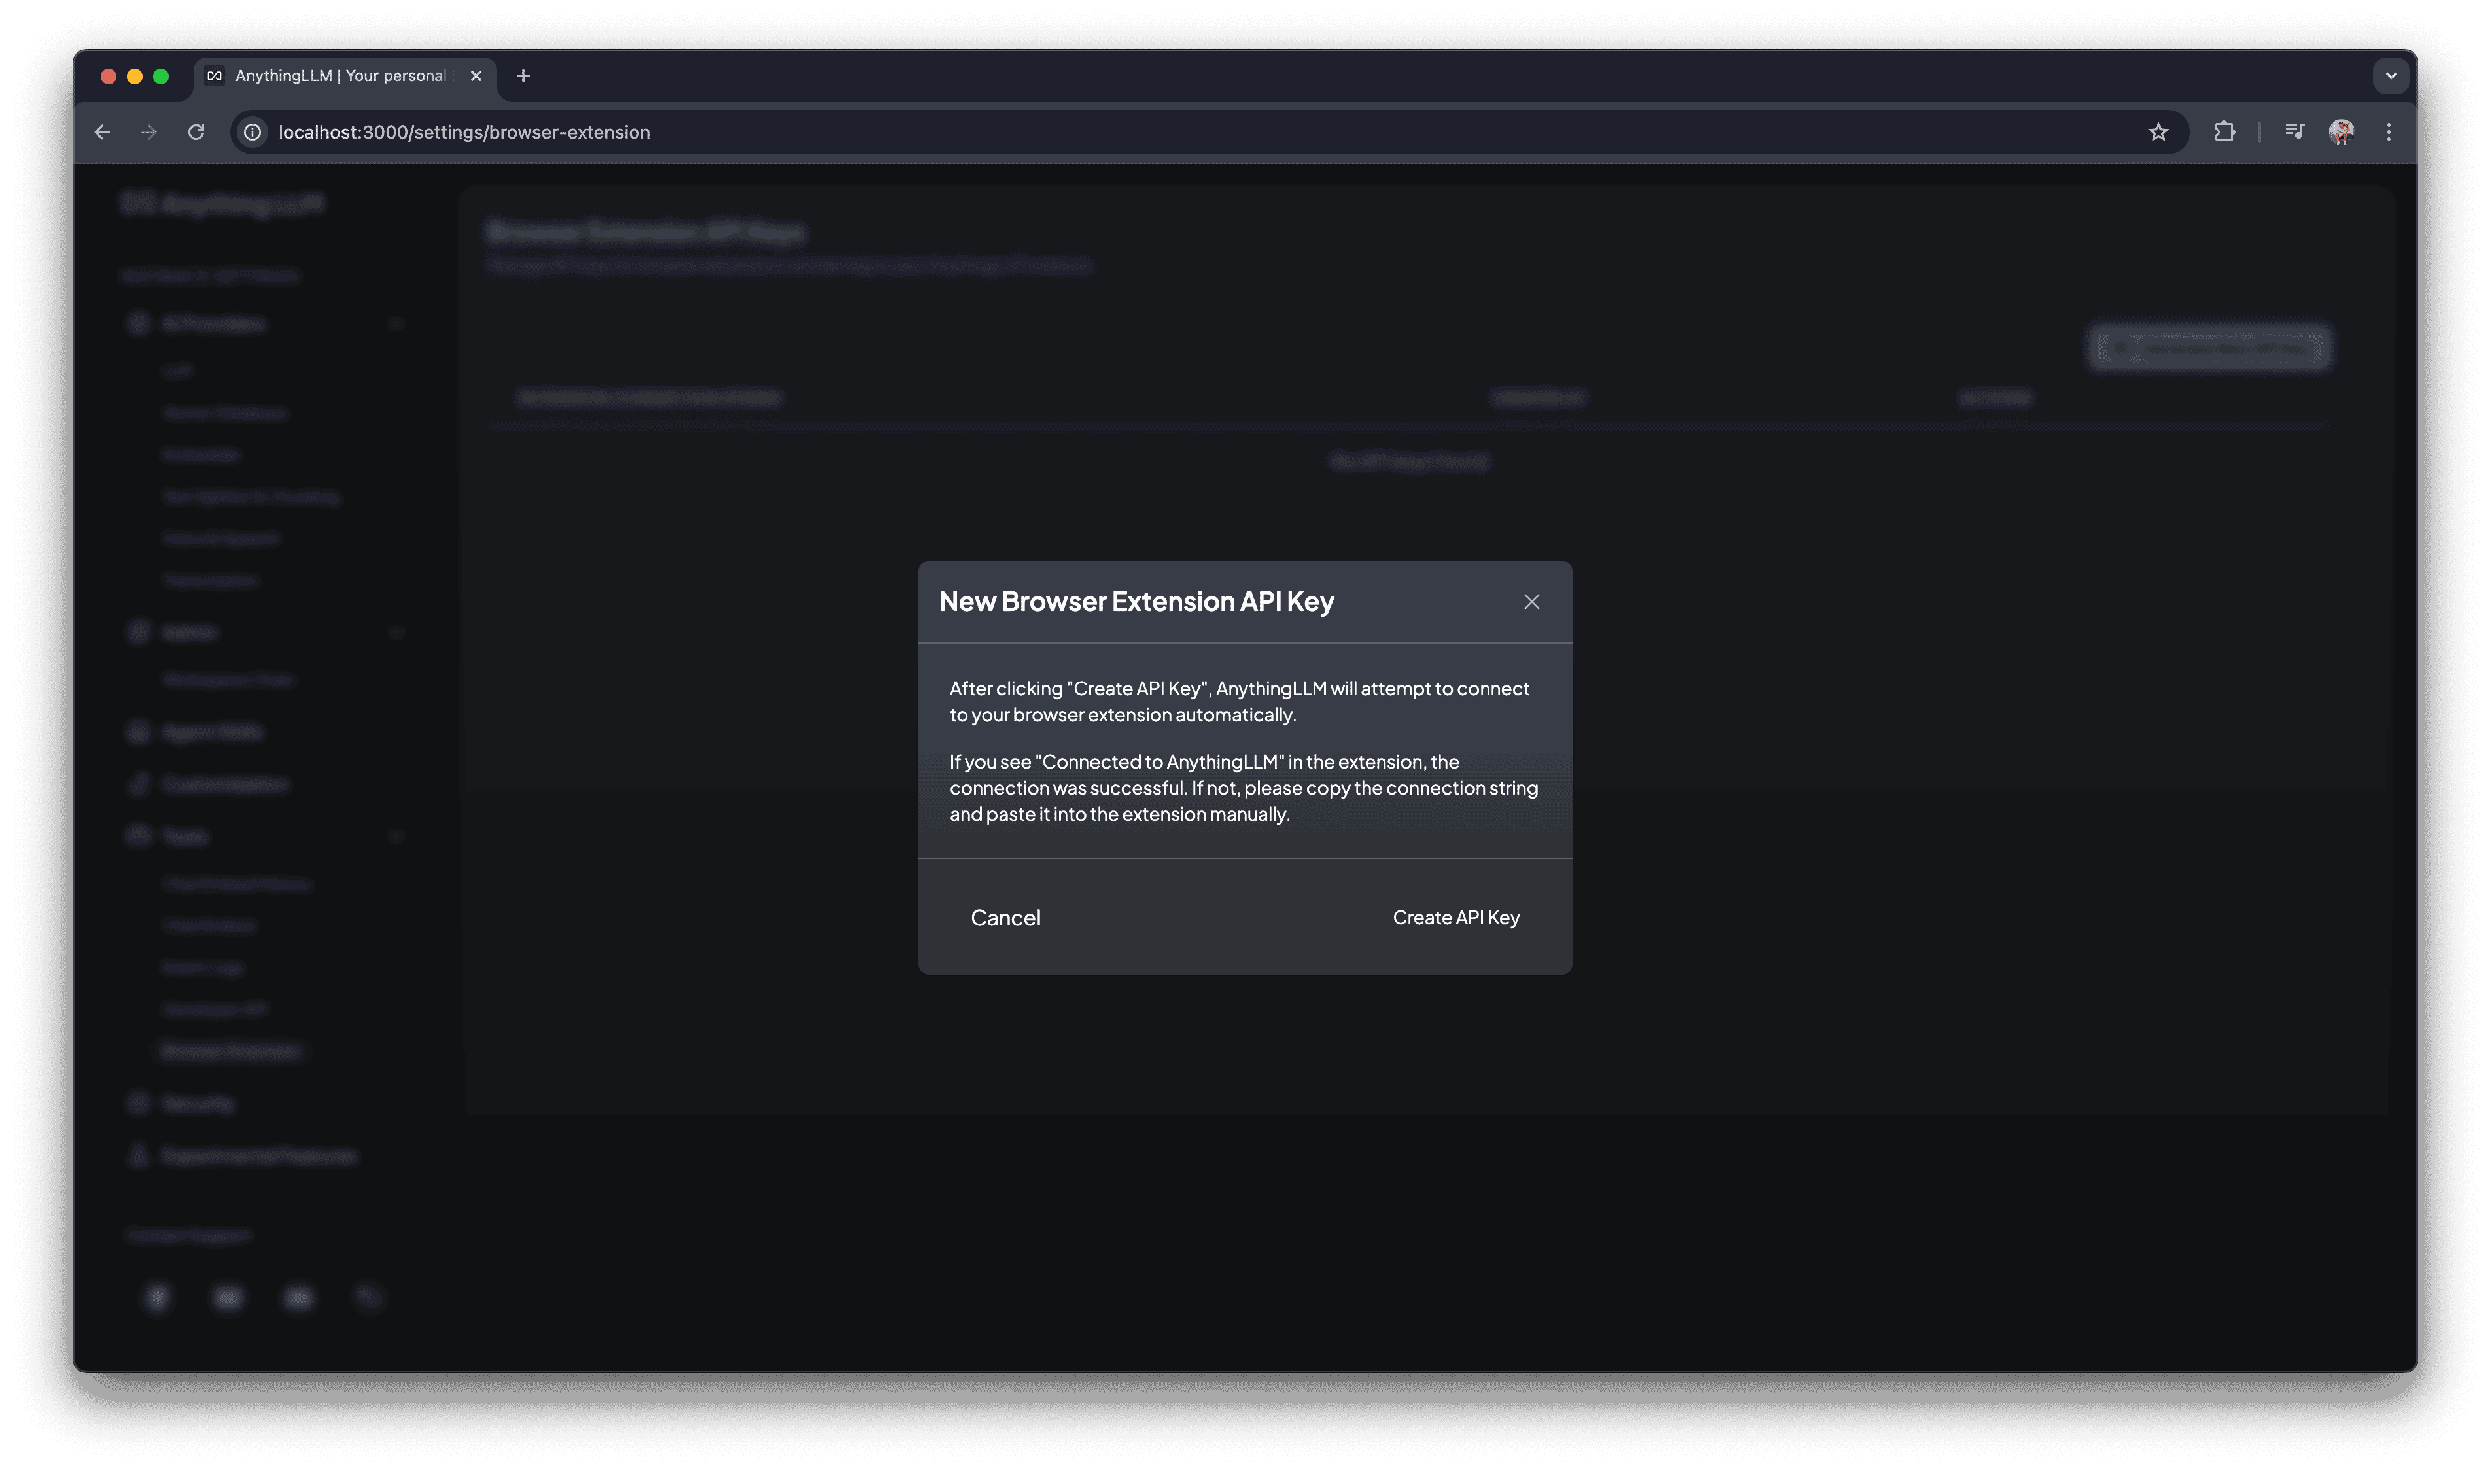Viewport: 2491px width, 1469px height.
Task: Collapse the AI Providers section chevron
Action: click(397, 322)
